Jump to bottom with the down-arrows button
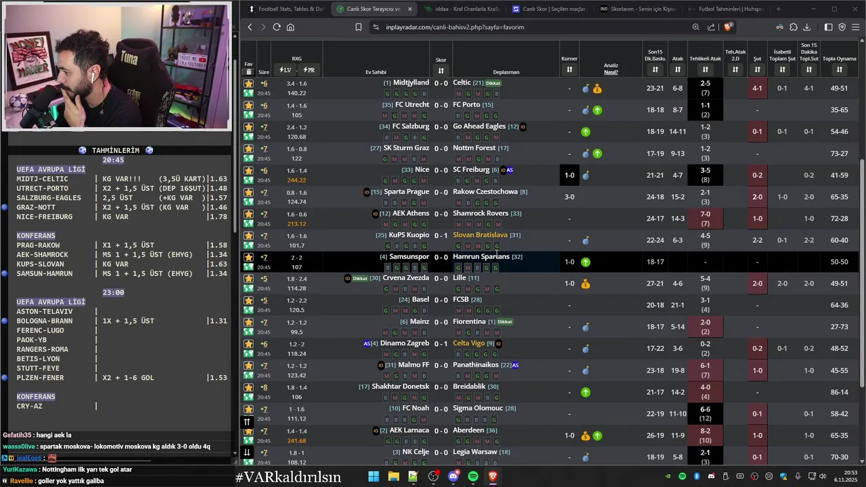 tap(247, 453)
